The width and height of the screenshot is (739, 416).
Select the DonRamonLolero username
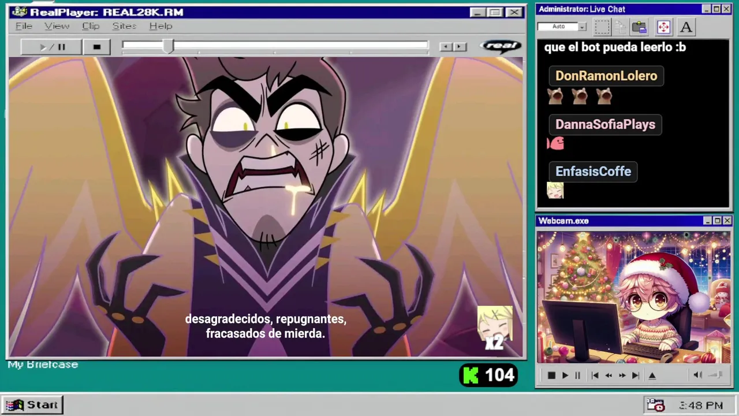pyautogui.click(x=606, y=76)
